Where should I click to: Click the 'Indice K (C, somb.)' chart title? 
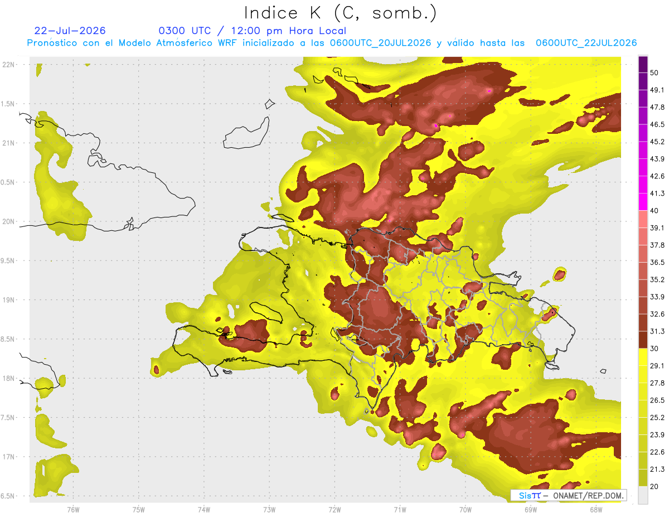point(340,12)
